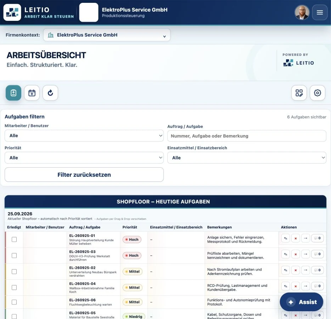331x319 pixels.
Task: Edit task EL-260925-04 via pencil icon
Action: point(285,286)
